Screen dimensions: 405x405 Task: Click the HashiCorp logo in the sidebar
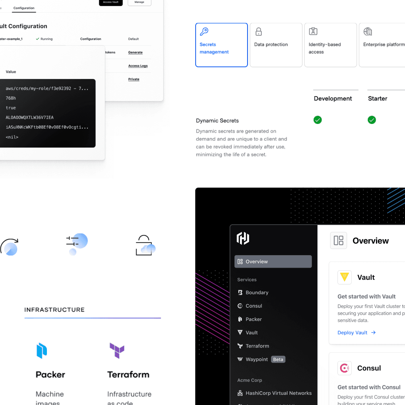(243, 238)
